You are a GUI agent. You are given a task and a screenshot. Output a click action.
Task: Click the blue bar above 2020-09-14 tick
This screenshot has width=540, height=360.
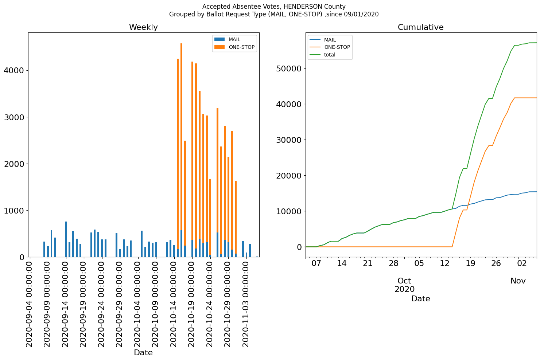tap(66, 239)
